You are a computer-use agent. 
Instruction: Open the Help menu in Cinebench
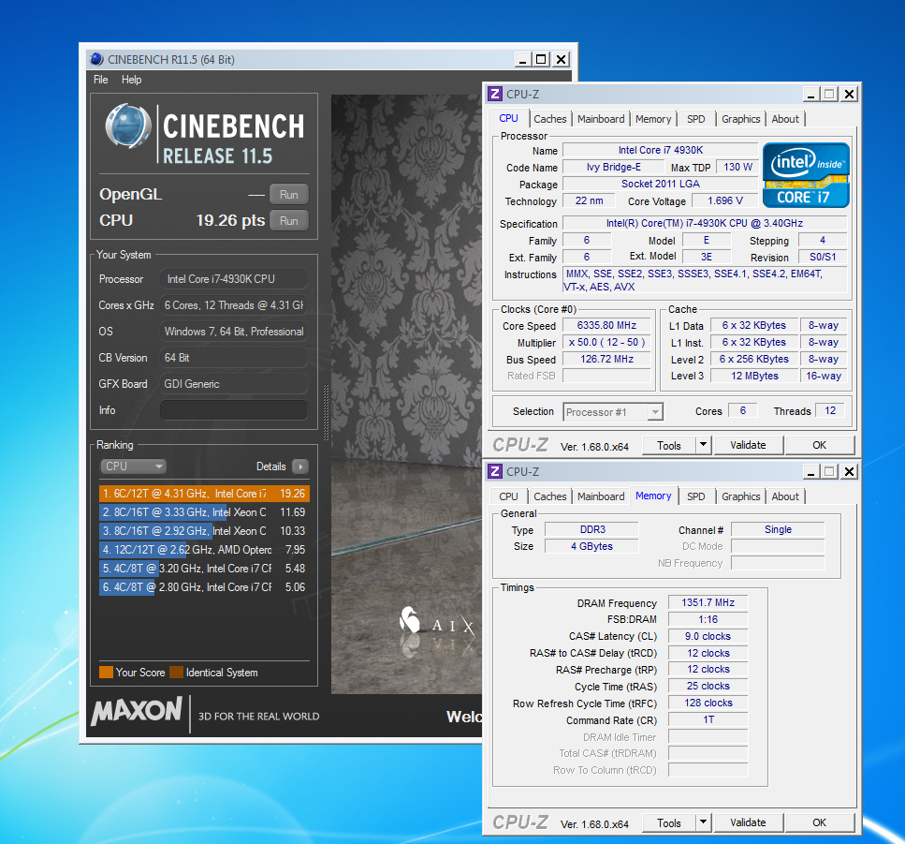click(x=131, y=80)
